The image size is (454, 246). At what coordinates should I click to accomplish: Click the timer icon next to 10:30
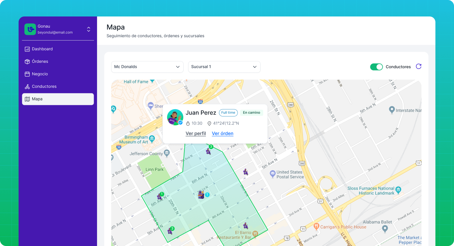coord(188,124)
